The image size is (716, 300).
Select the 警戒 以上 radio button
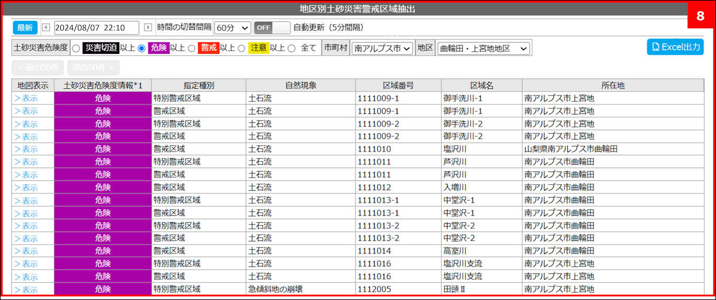coord(192,49)
